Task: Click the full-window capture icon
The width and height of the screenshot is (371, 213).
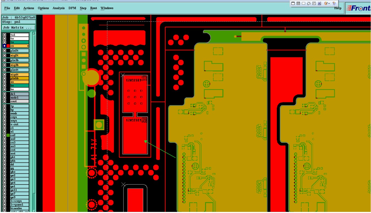Action: coord(293,3)
